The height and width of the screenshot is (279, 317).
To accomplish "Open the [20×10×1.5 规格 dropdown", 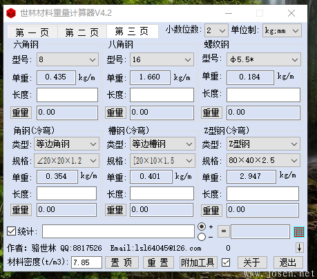I will [162, 160].
